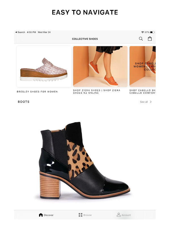
Task: Click Bresley Shoes For Women caption
Action: tap(37, 92)
